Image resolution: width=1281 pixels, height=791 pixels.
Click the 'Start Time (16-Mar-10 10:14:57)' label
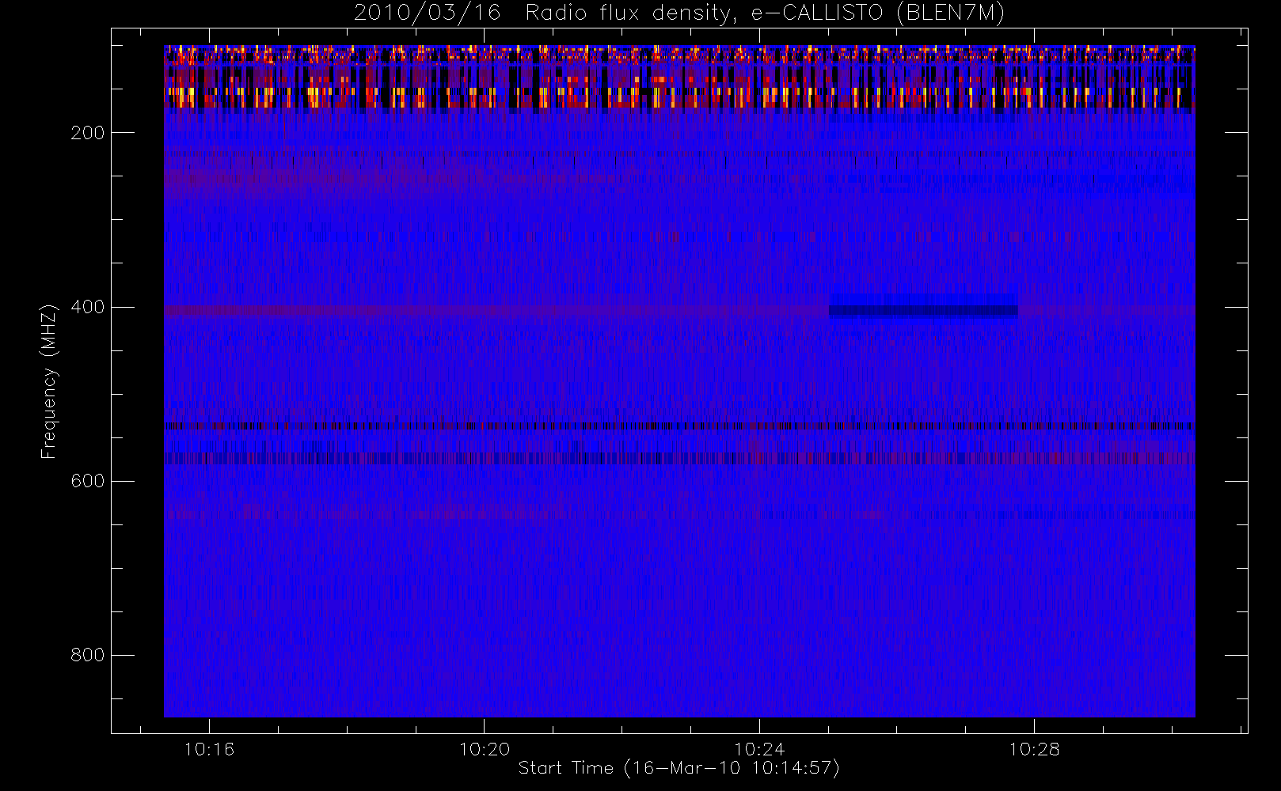click(679, 768)
